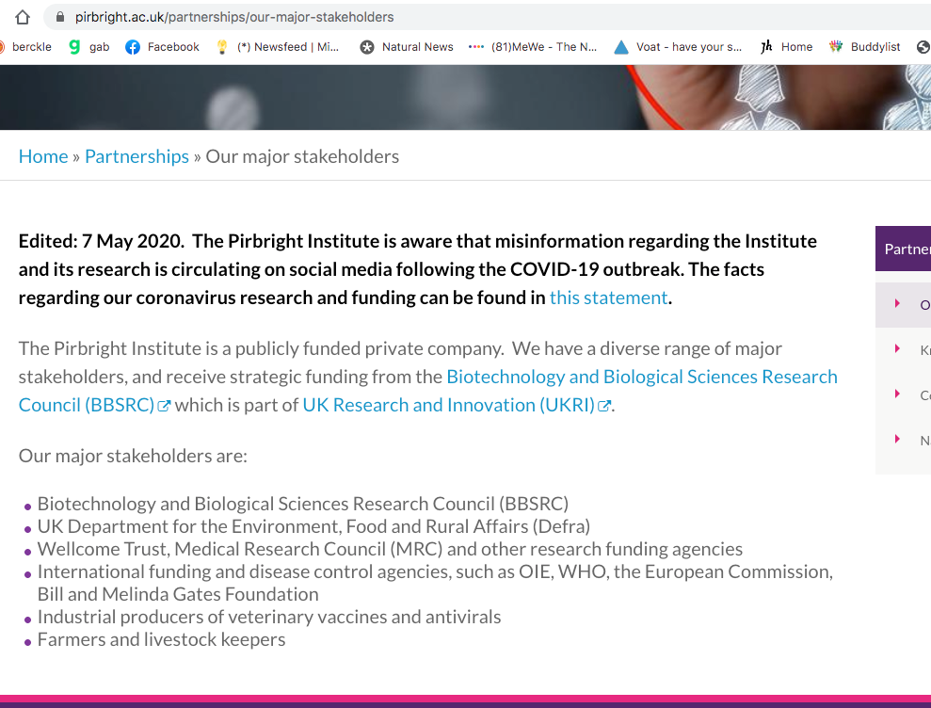Click the Buddylist bookmark icon
The width and height of the screenshot is (931, 708).
click(836, 46)
